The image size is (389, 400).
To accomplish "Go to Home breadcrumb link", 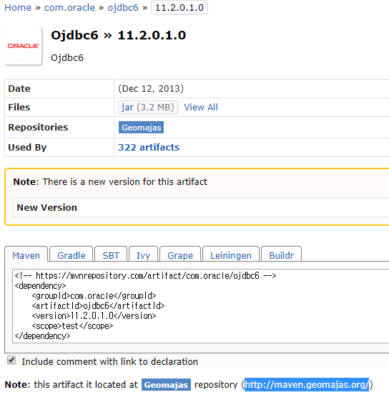I will tap(18, 8).
